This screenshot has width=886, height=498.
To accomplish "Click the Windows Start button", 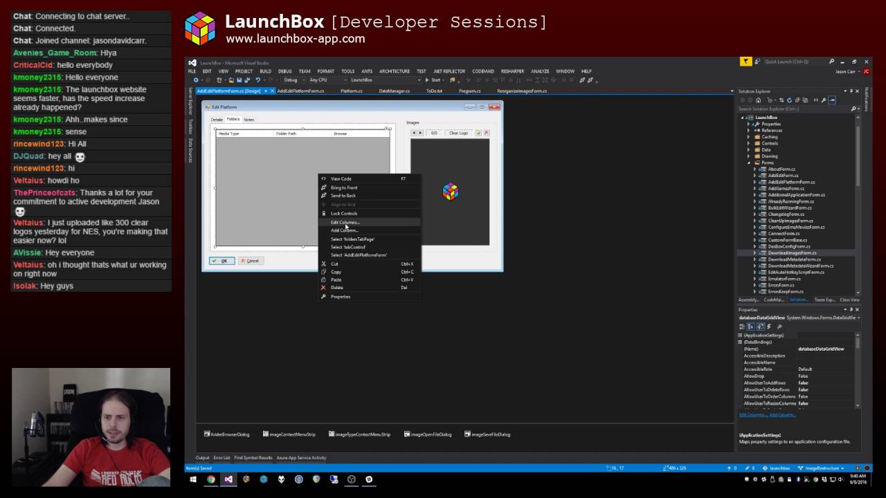I will pyautogui.click(x=193, y=479).
